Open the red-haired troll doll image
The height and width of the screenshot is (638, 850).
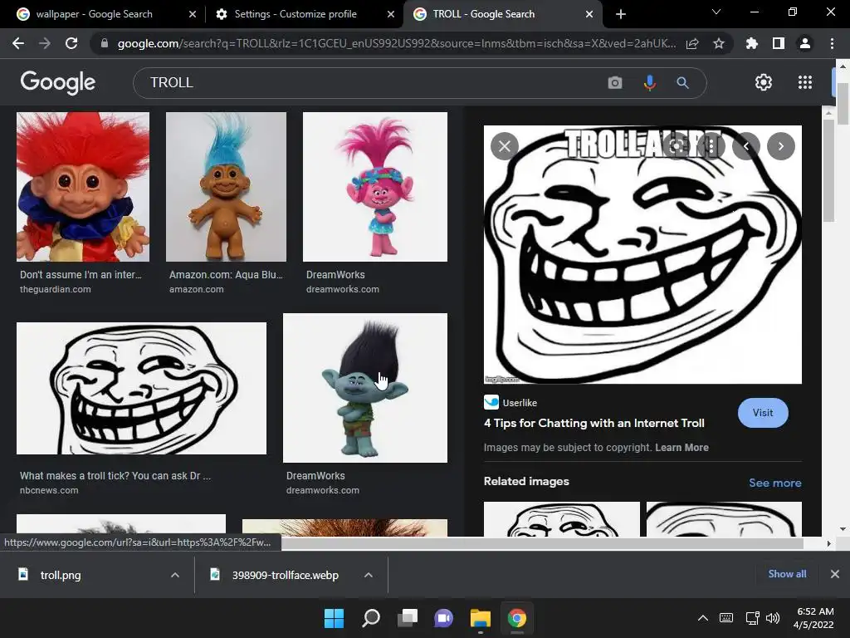click(83, 187)
